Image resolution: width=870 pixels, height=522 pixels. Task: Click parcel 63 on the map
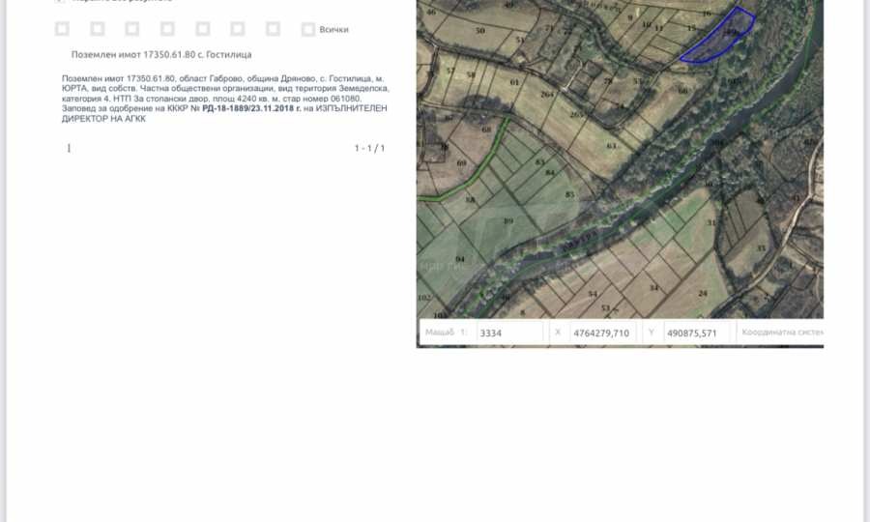click(610, 146)
